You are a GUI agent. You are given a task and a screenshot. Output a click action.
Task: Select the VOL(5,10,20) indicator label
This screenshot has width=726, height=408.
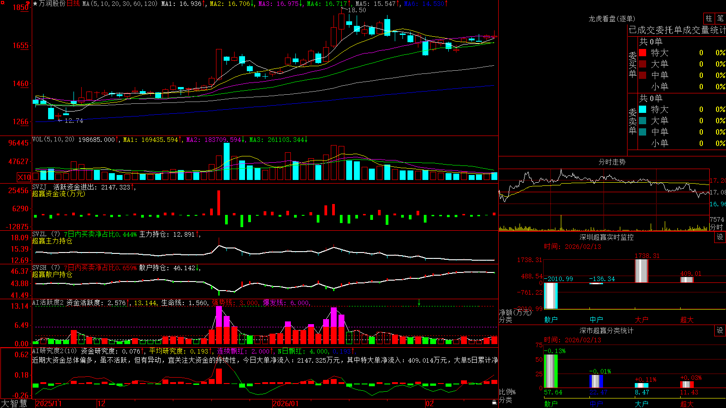(x=53, y=139)
